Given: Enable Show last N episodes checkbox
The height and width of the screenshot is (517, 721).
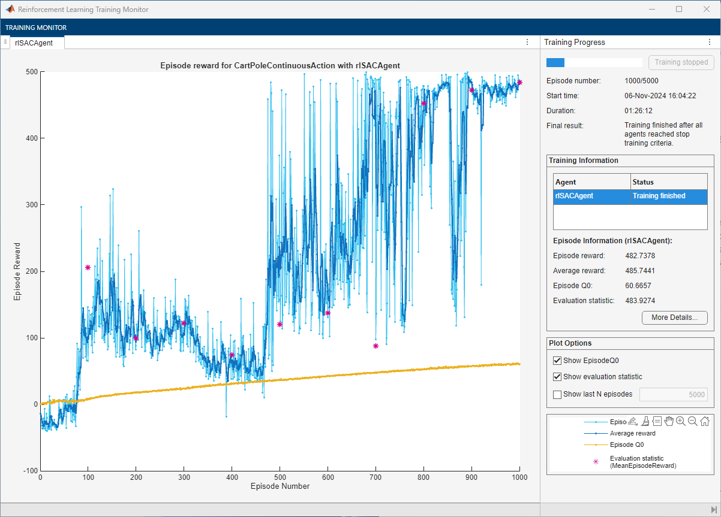Looking at the screenshot, I should pos(557,394).
